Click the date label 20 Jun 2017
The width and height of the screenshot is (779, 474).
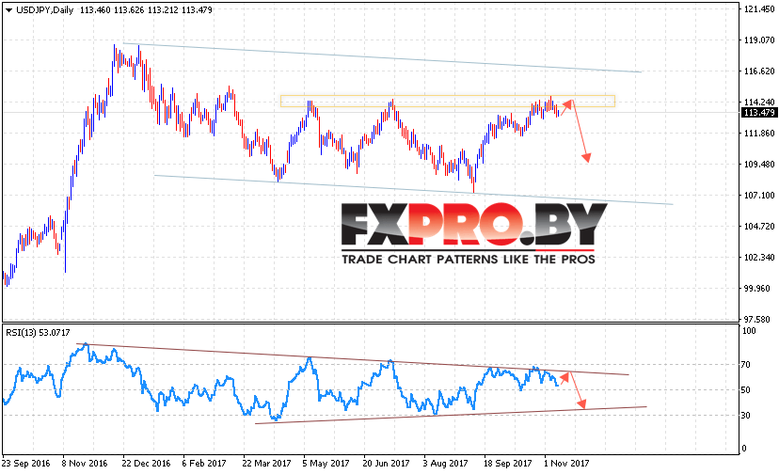pyautogui.click(x=386, y=463)
